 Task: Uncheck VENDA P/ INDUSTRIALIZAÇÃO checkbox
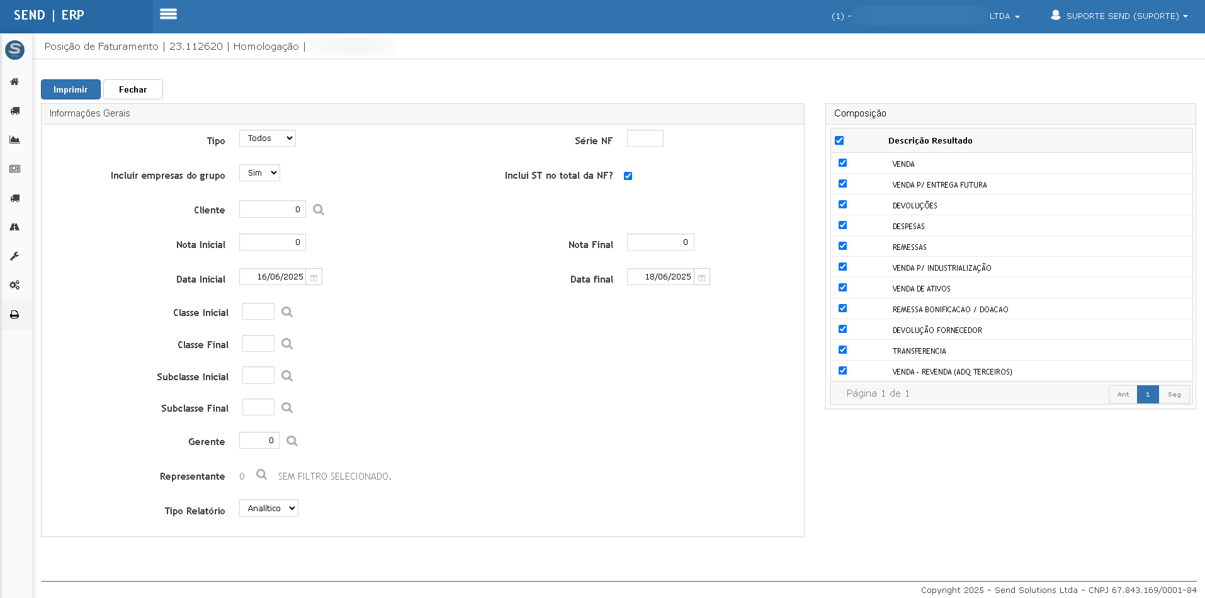click(x=842, y=267)
